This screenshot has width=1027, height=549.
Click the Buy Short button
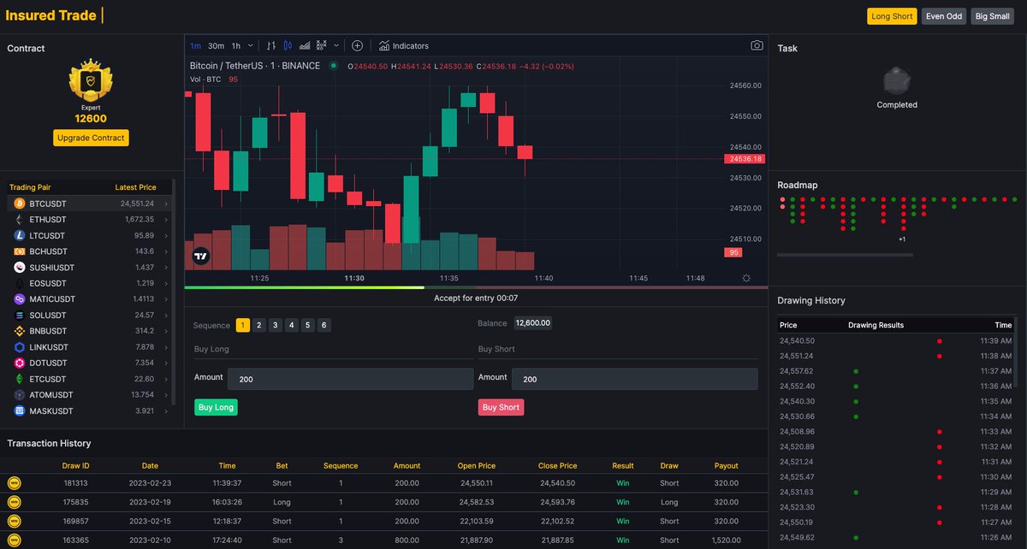pyautogui.click(x=501, y=407)
